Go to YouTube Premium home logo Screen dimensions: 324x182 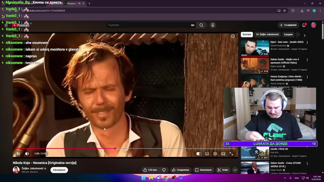click(21, 25)
